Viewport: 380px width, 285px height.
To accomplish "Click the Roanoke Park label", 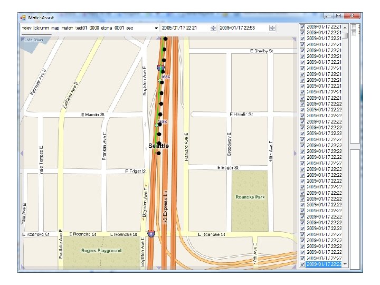I will [x=250, y=197].
